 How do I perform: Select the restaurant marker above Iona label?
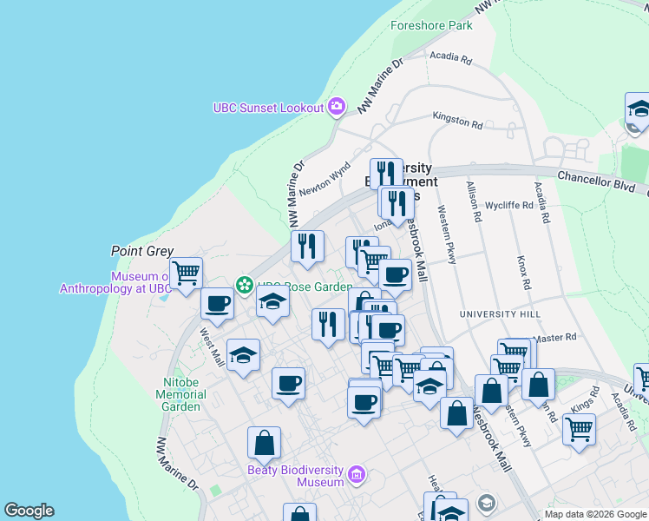397,206
